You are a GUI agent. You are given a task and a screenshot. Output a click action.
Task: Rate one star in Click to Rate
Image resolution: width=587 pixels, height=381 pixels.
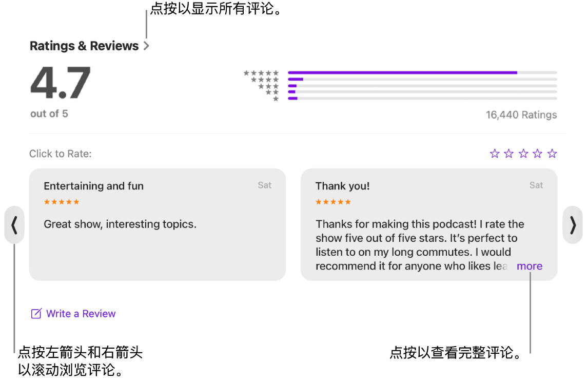coord(495,154)
